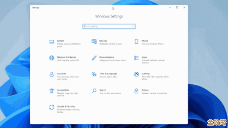Select the Phone category label
The image size is (228, 128).
[x=145, y=41]
